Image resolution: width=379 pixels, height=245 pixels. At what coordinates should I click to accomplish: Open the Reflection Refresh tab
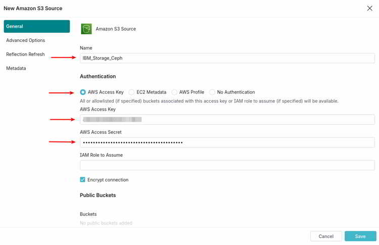(x=25, y=55)
